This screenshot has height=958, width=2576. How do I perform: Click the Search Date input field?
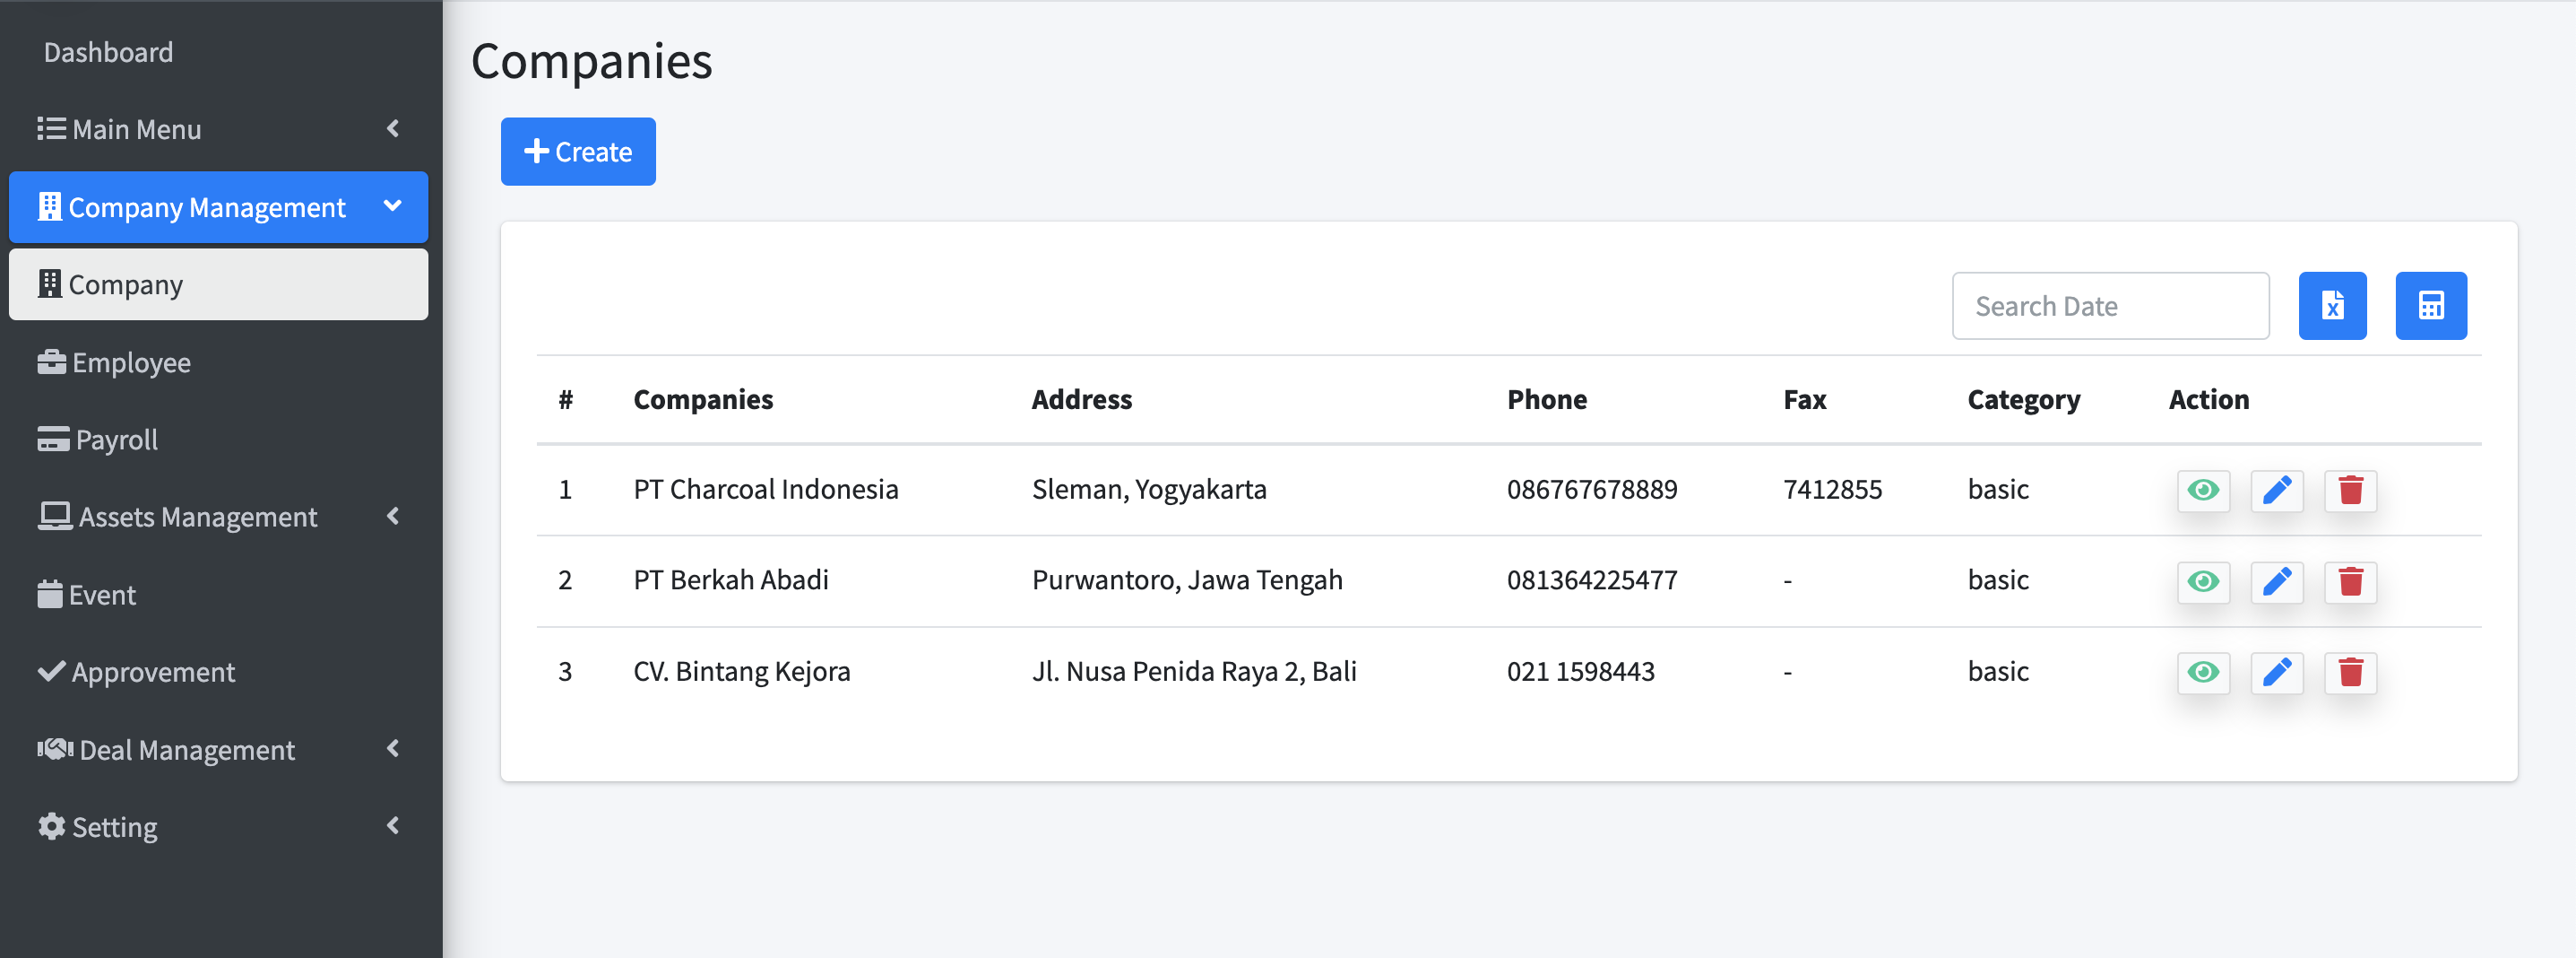click(x=2109, y=306)
